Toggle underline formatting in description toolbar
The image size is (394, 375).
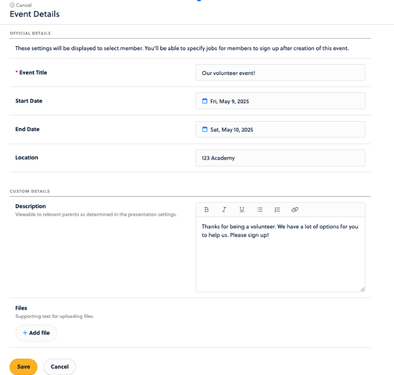[x=242, y=209]
